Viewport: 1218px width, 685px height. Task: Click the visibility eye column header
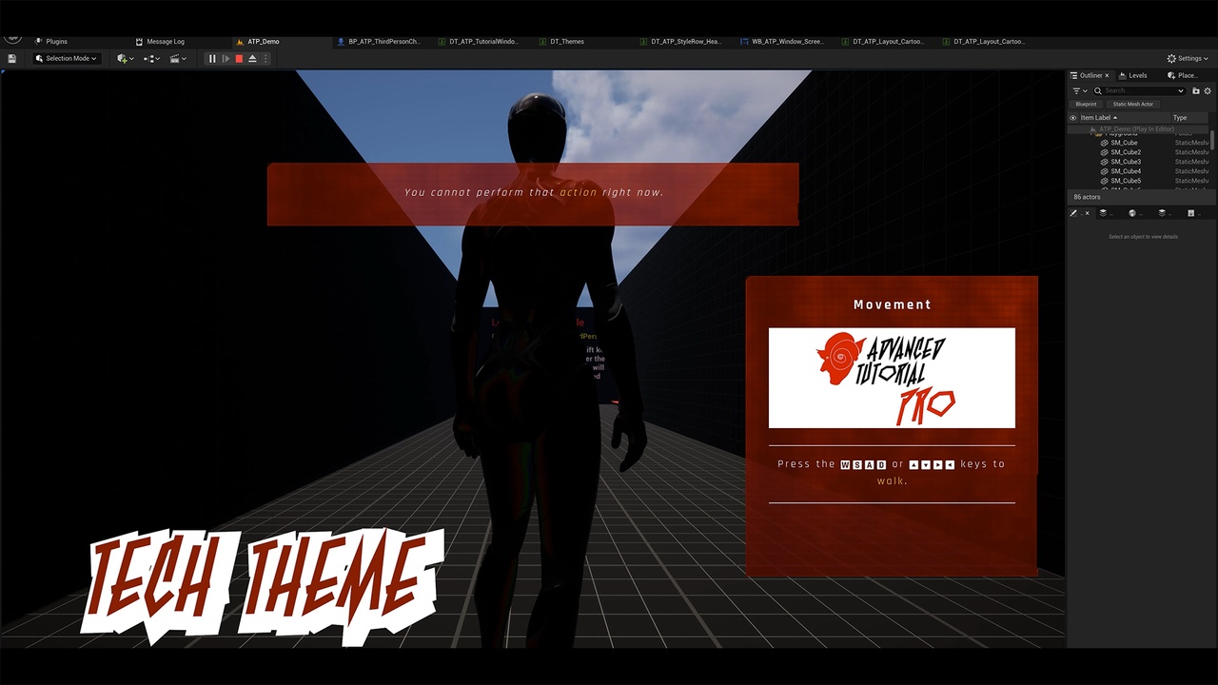click(x=1073, y=118)
